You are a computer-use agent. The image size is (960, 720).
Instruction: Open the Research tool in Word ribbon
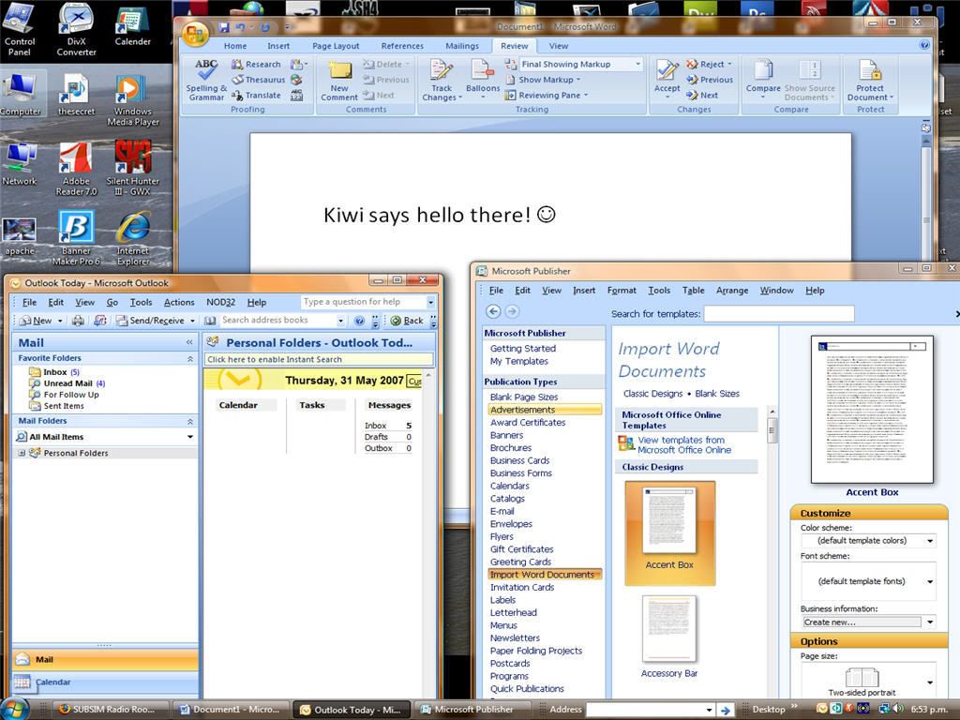click(256, 65)
